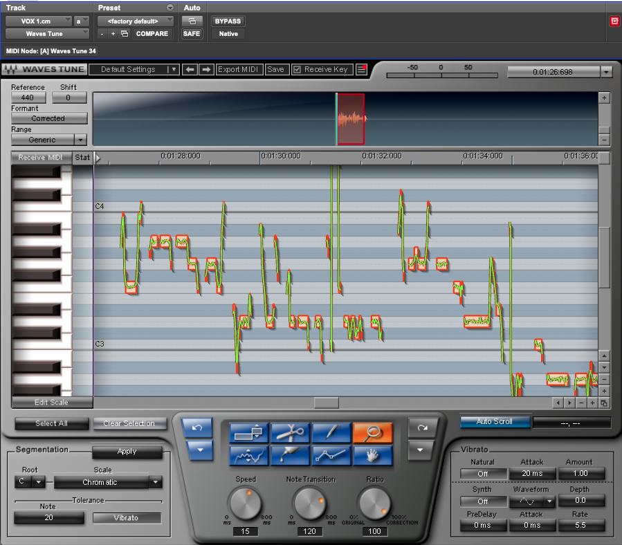This screenshot has height=545, width=622.
Task: Toggle the BYPASS button
Action: (228, 21)
